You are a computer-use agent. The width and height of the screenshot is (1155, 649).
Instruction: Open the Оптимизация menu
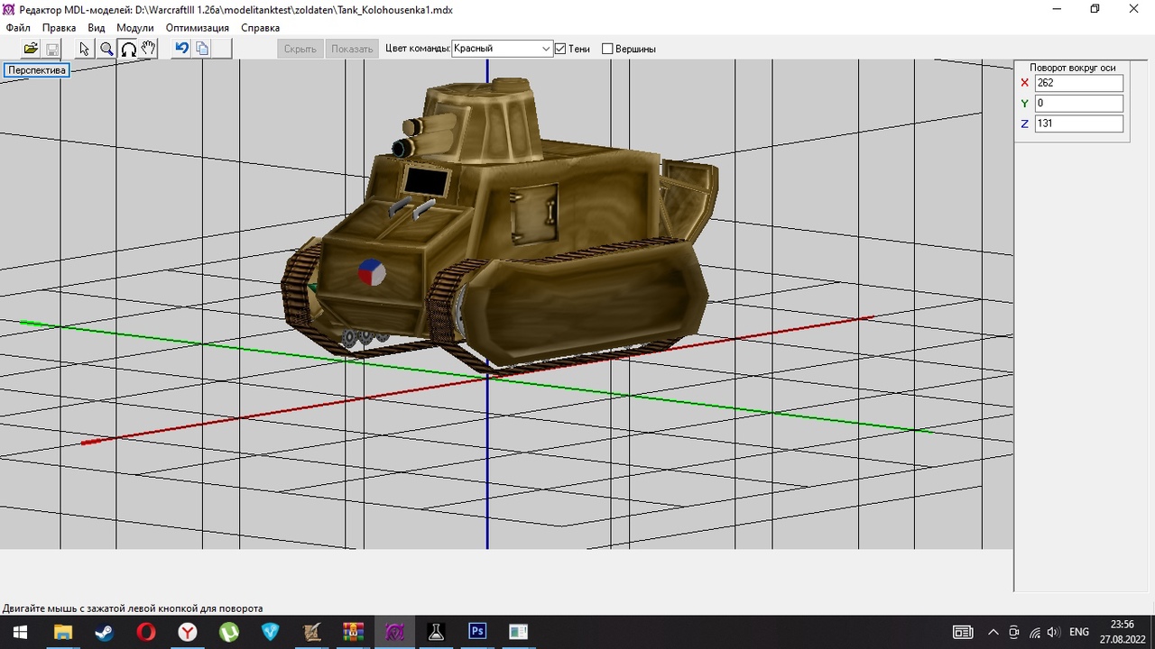(198, 28)
